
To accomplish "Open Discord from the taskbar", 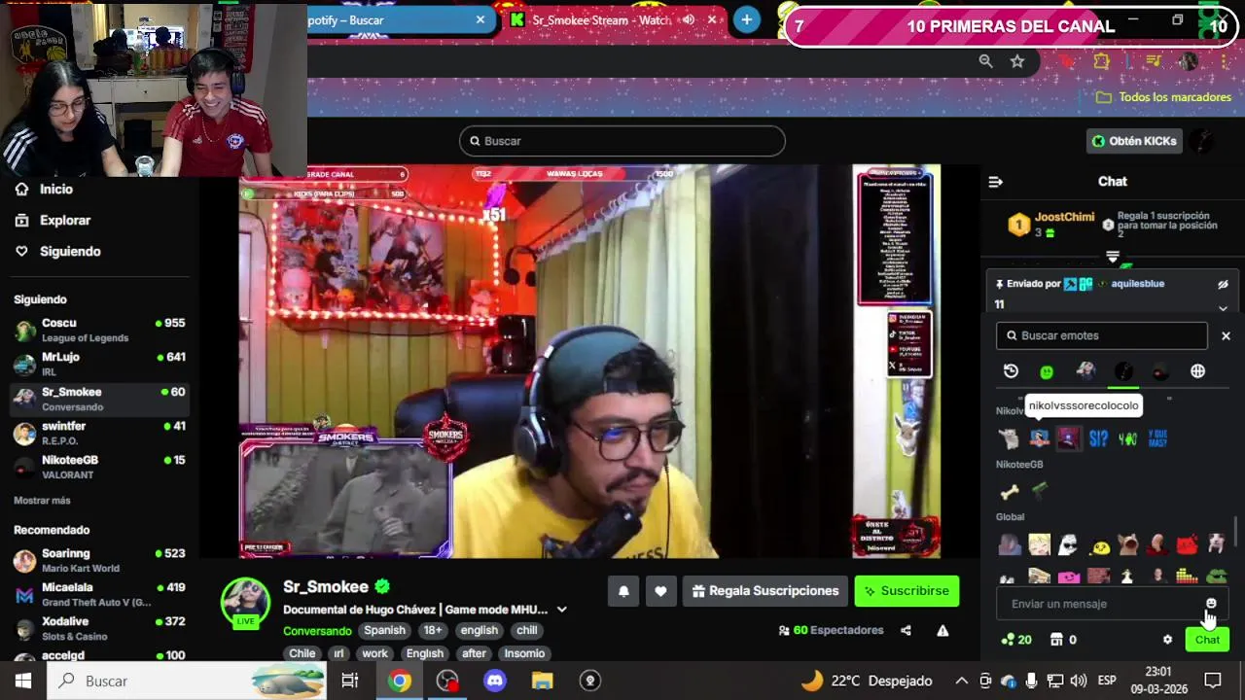I will [x=495, y=681].
